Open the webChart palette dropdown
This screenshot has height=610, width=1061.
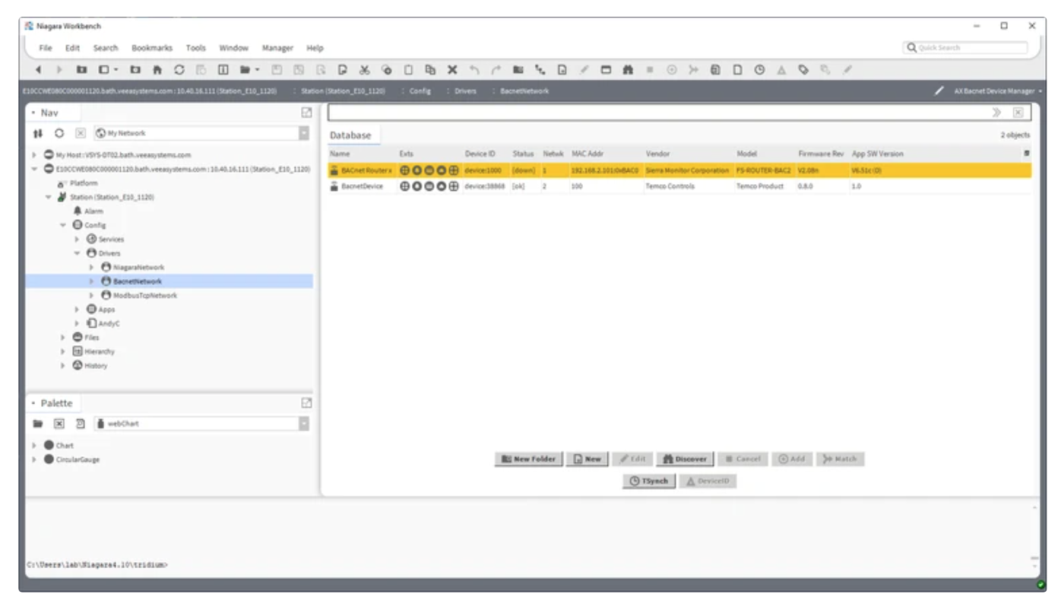click(x=304, y=424)
